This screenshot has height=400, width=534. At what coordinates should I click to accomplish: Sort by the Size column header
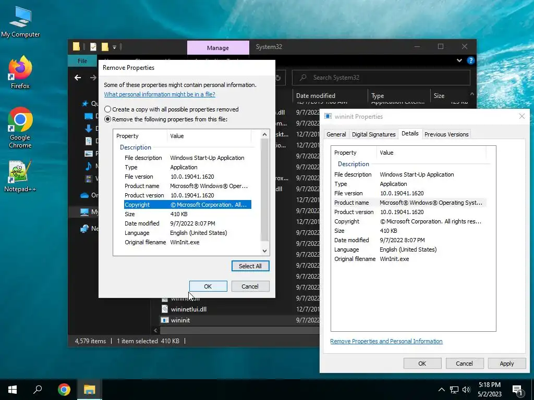pos(450,96)
